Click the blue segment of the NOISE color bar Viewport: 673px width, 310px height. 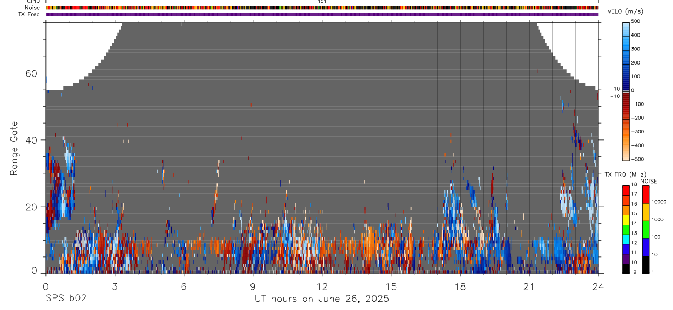click(x=646, y=247)
